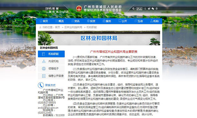
Task: Click the national emblem logo
Action: (x=79, y=9)
